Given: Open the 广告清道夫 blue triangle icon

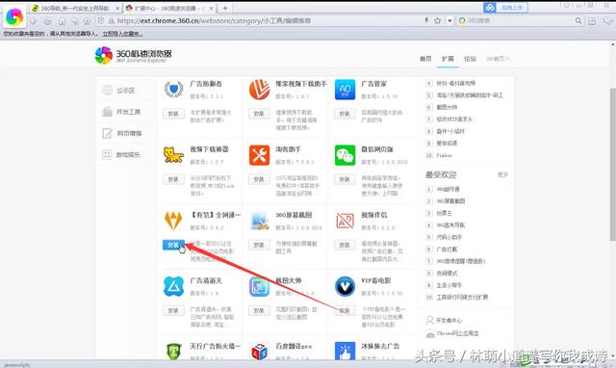Looking at the screenshot, I should click(x=173, y=286).
